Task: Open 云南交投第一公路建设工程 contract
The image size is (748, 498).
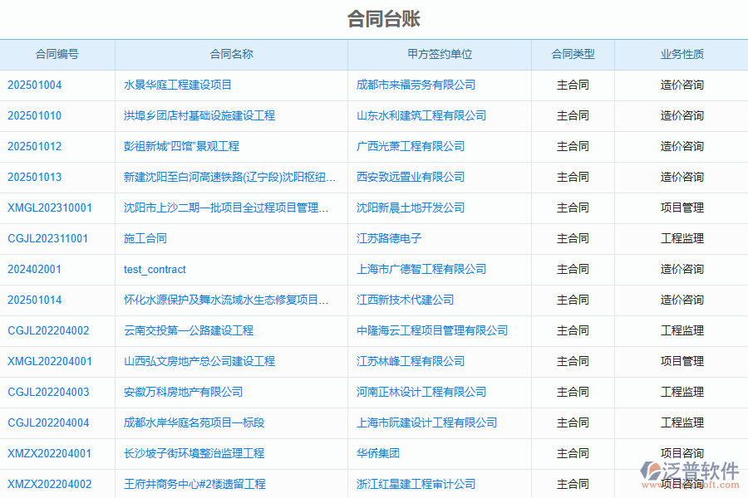Action: click(x=189, y=330)
